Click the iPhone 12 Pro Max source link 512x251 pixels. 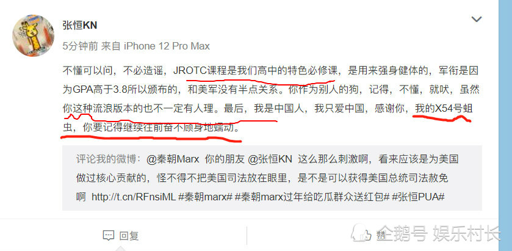click(167, 46)
